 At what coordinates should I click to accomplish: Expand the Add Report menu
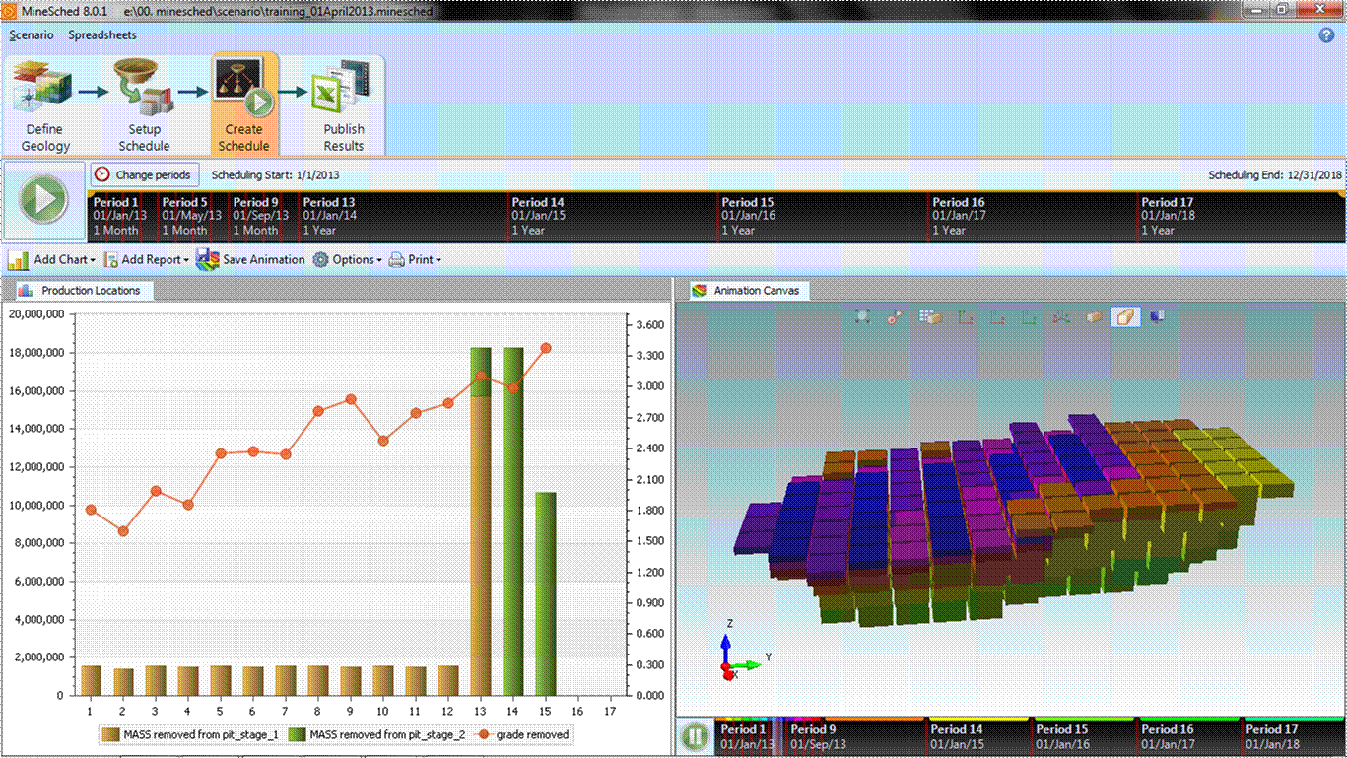click(146, 259)
